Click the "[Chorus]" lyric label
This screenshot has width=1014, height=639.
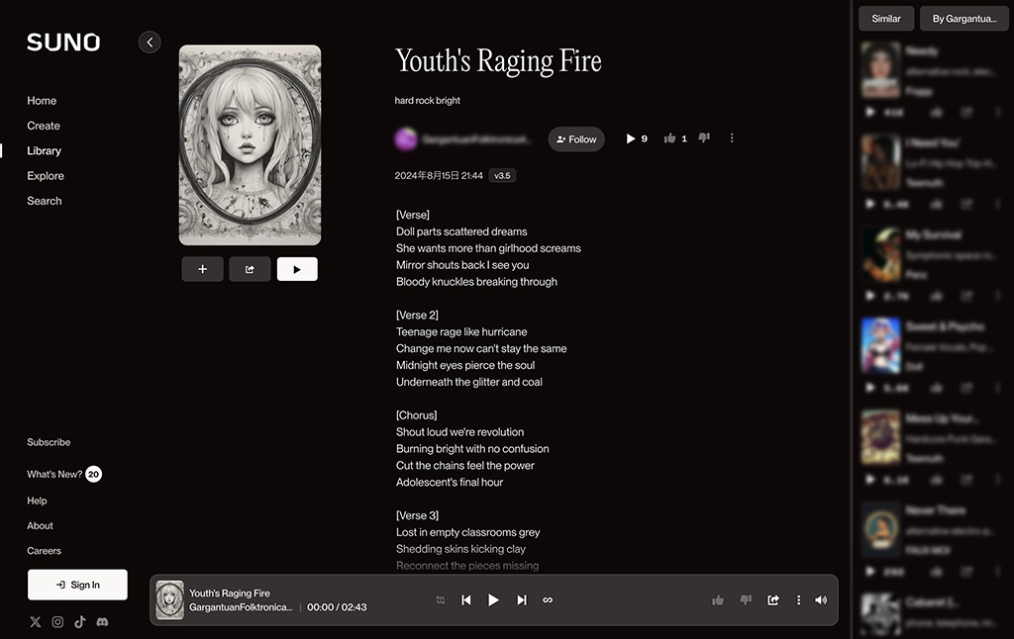[417, 415]
